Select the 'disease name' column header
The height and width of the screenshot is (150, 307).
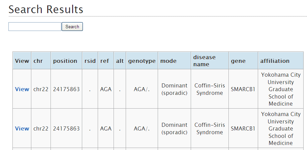[210, 61]
